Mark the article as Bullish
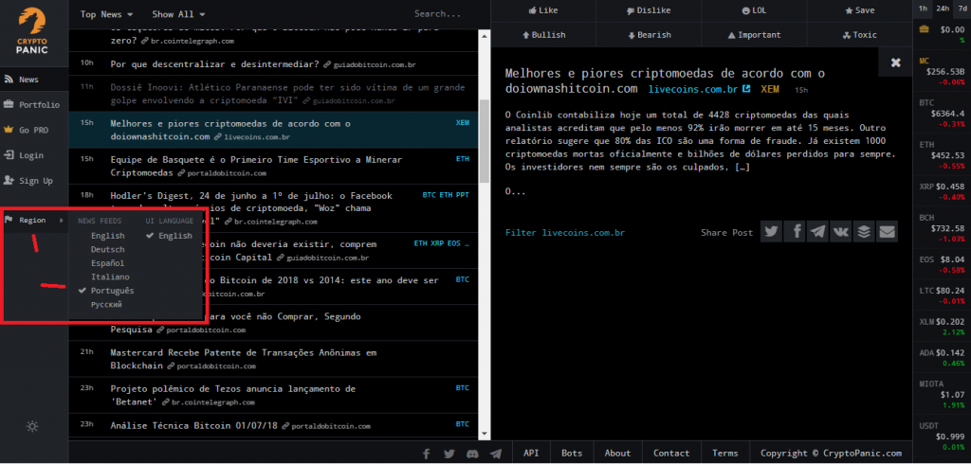 coord(543,35)
